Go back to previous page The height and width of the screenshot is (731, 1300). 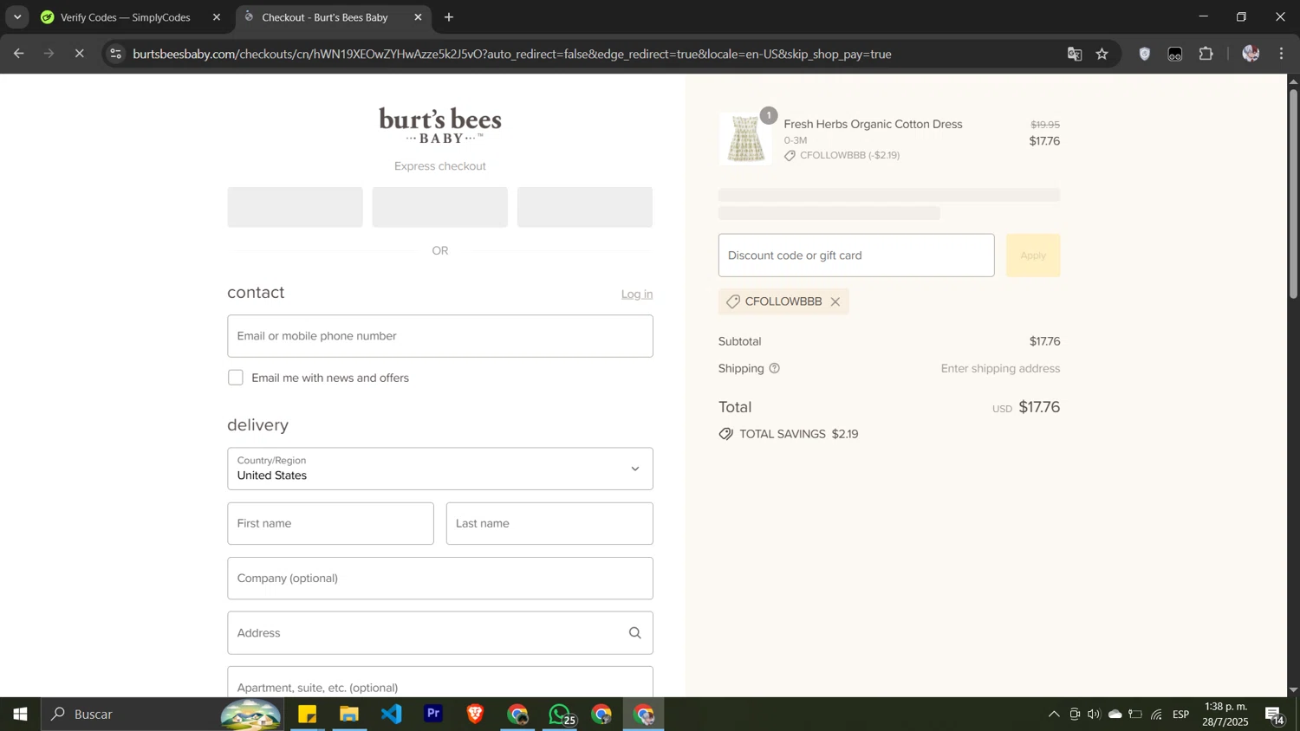pos(18,54)
